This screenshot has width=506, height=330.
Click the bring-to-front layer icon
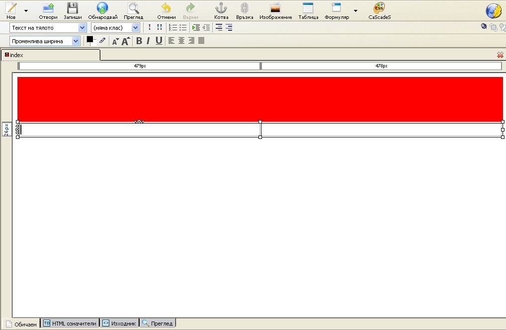(493, 27)
